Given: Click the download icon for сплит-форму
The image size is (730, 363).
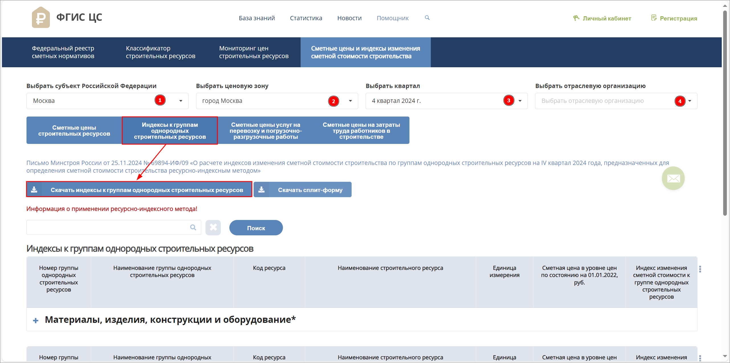Looking at the screenshot, I should [261, 189].
